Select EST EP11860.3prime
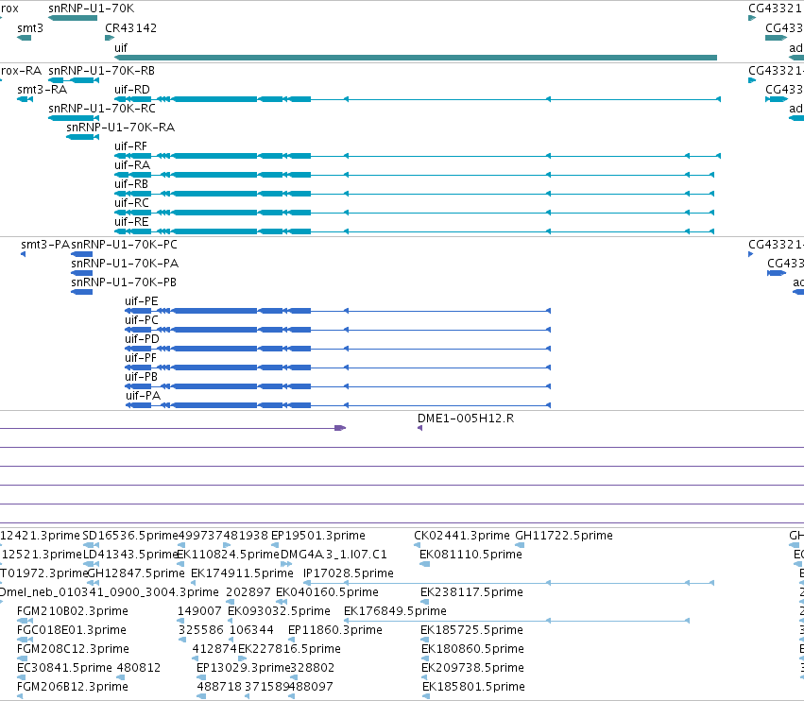The image size is (804, 701). (x=291, y=640)
